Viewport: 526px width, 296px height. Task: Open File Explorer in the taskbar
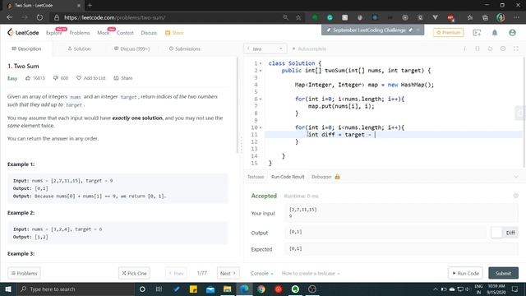(227, 289)
